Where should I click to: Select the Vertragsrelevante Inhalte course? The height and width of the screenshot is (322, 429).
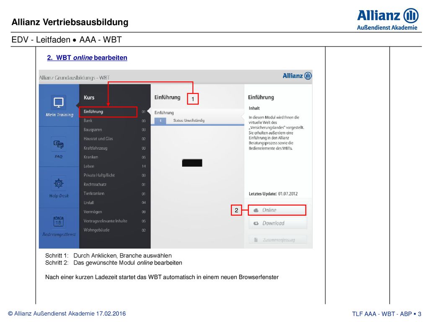point(115,221)
